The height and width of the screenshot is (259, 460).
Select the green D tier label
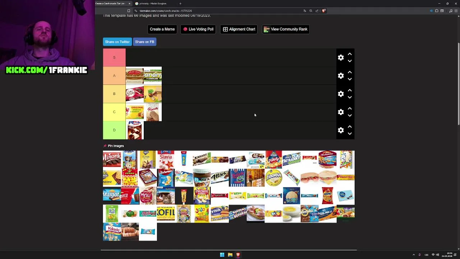point(114,130)
